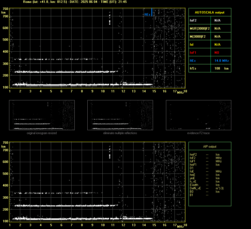Click the 'M(3000)F2' row label

click(x=198, y=37)
